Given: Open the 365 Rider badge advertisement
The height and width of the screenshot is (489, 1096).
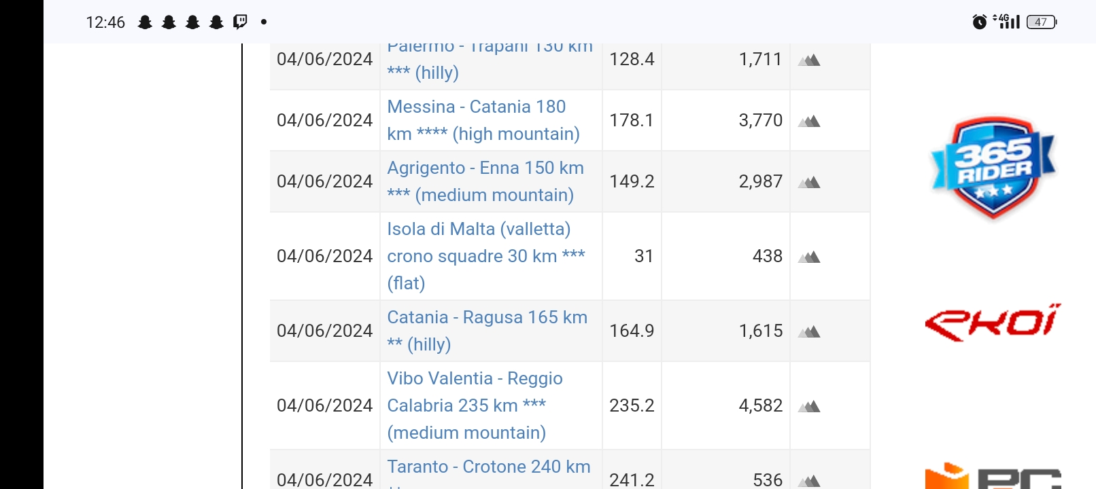Looking at the screenshot, I should (x=993, y=168).
